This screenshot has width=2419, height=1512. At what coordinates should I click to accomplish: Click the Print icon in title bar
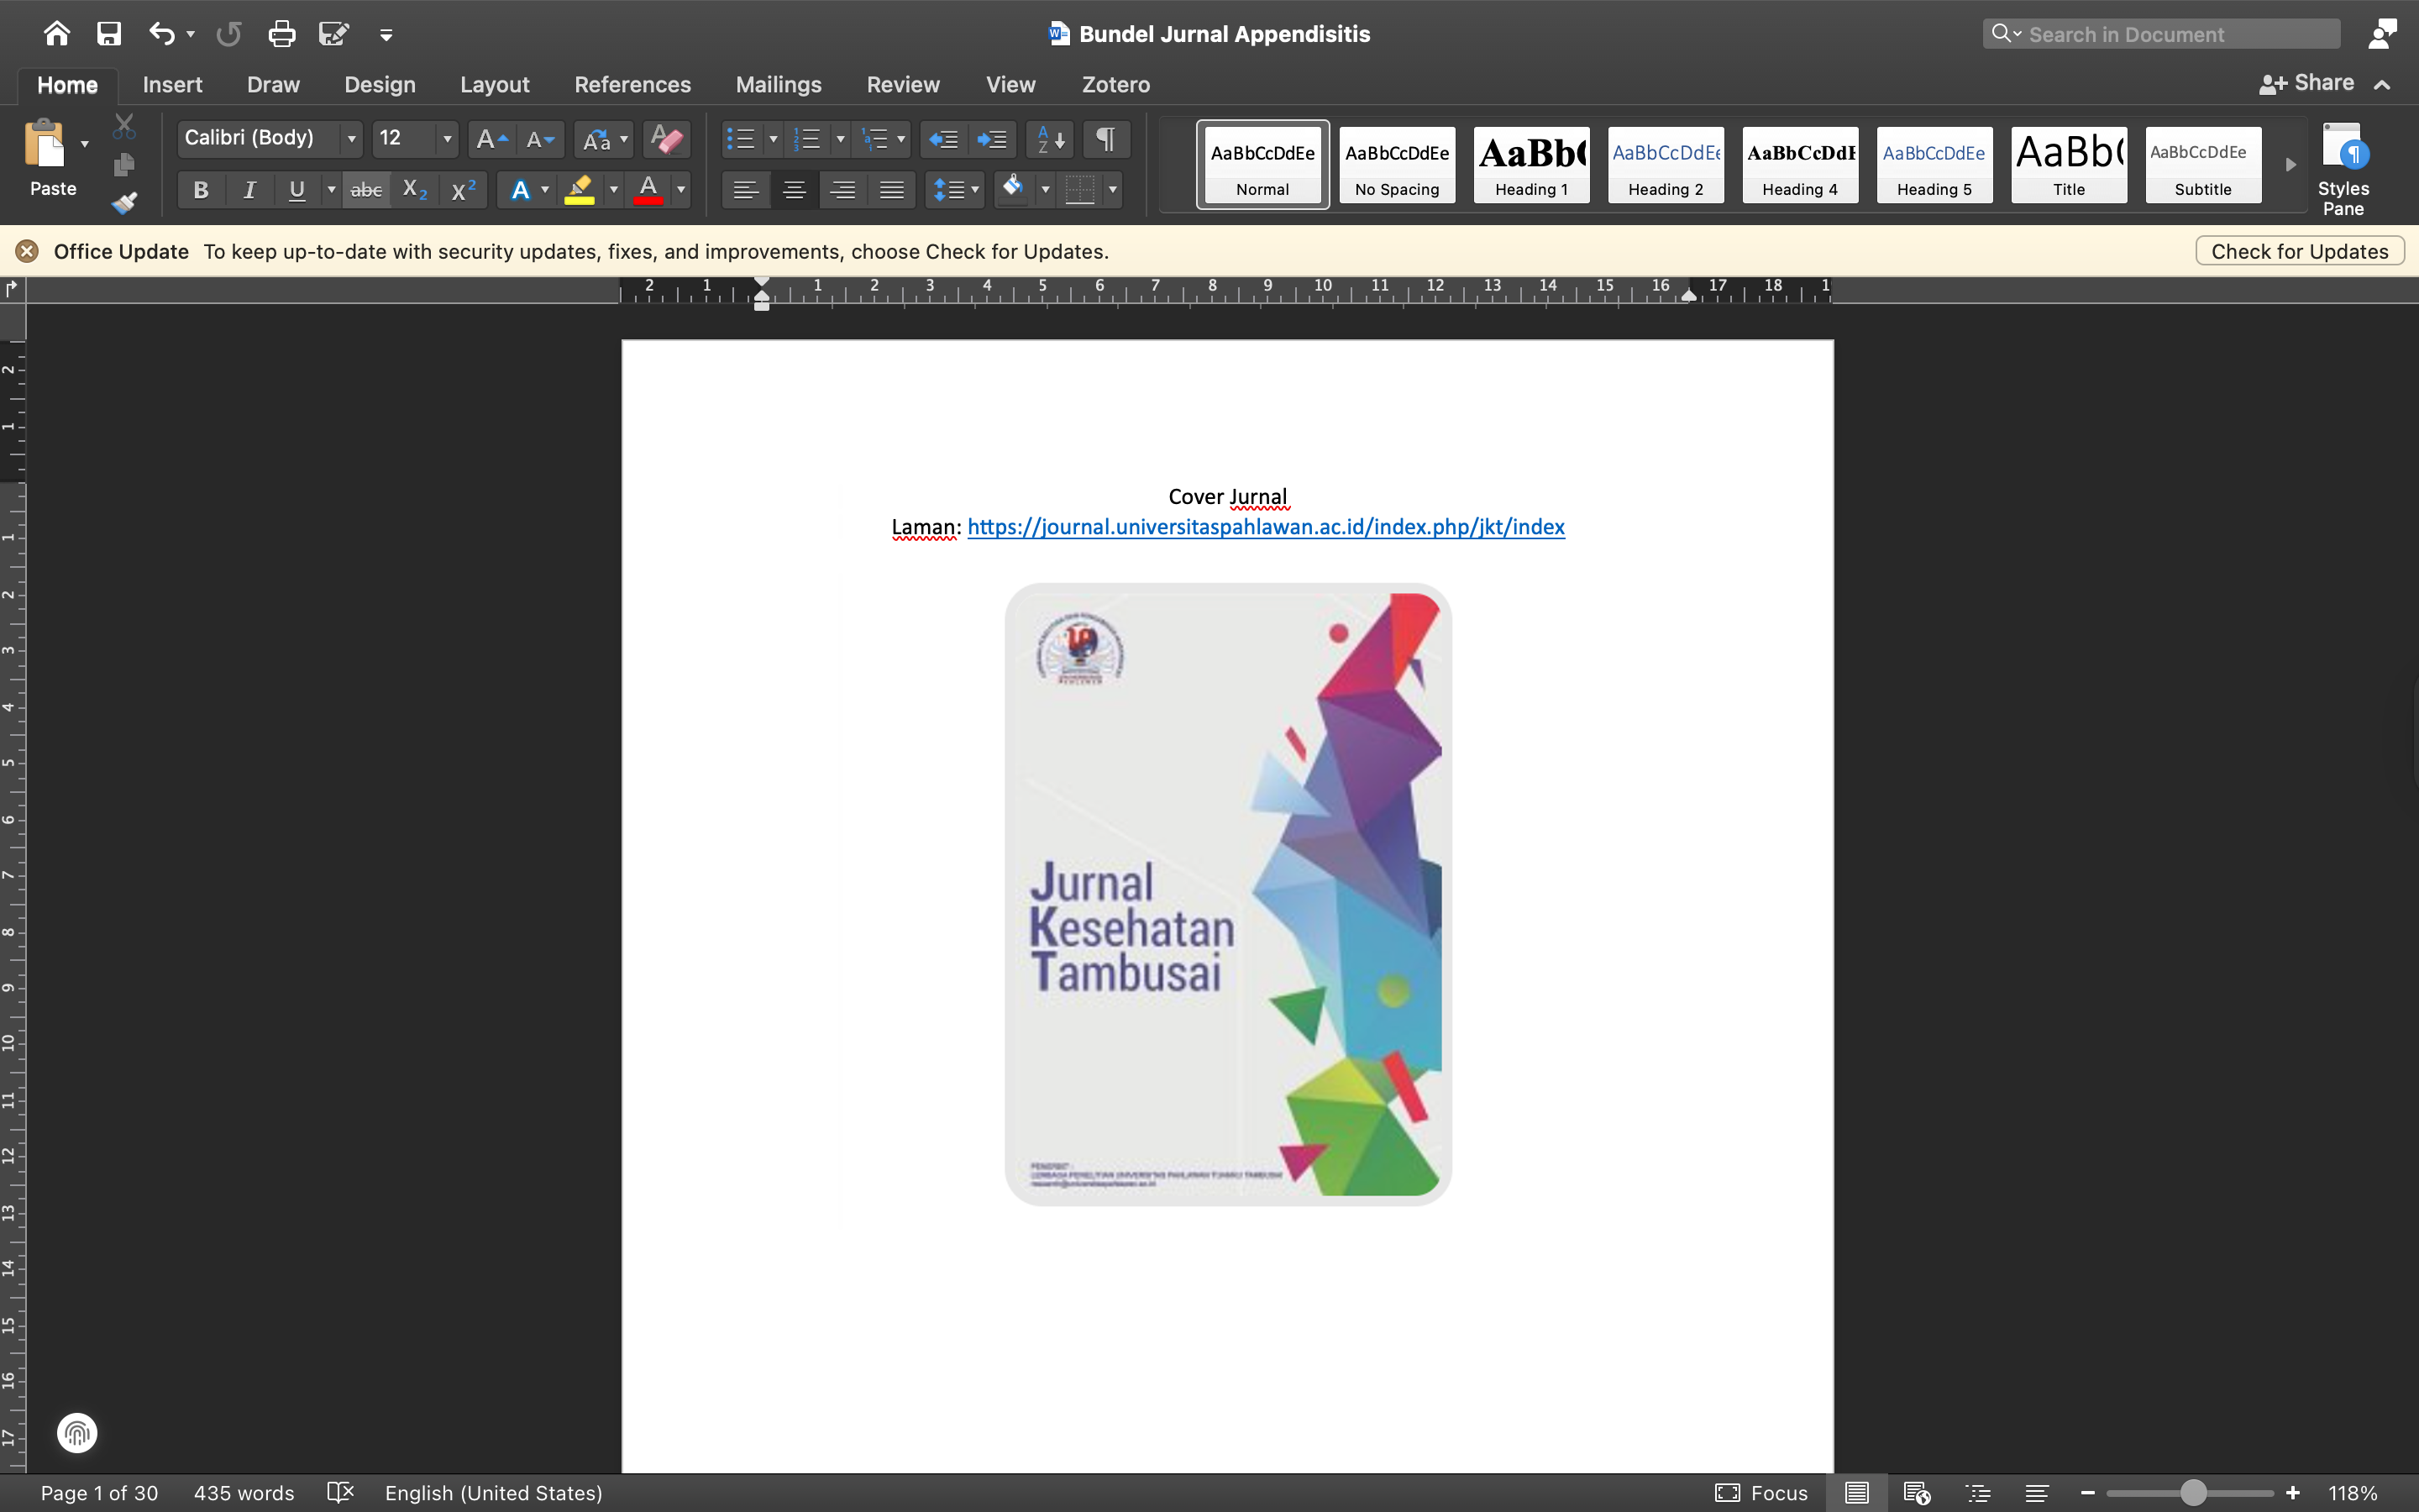282,34
